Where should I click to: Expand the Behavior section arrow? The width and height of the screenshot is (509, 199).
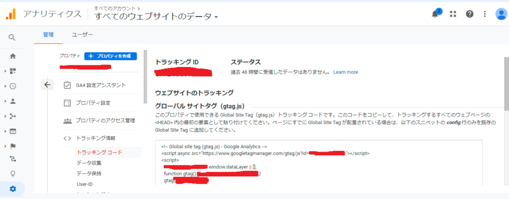[5, 131]
